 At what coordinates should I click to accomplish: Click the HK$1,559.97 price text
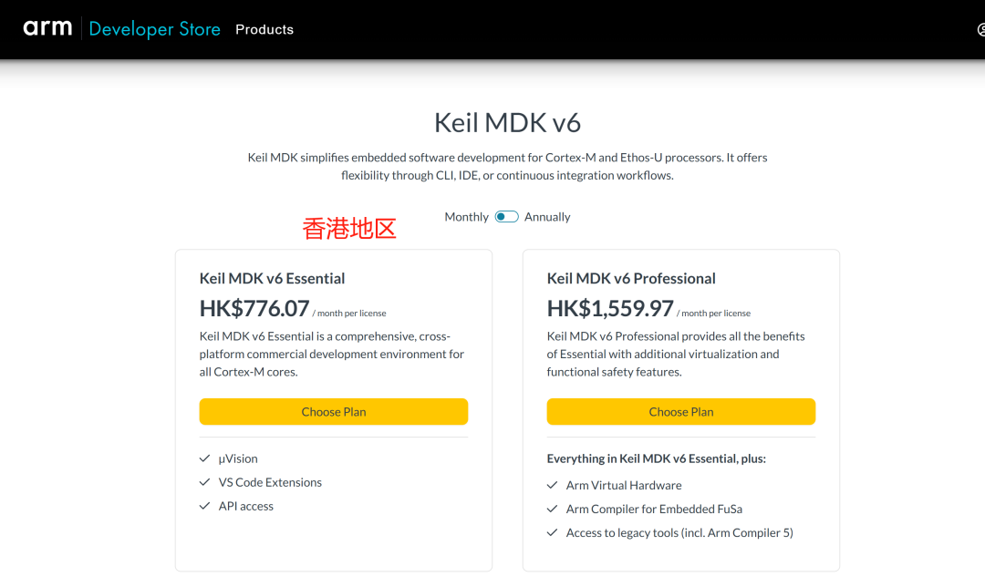tap(610, 308)
